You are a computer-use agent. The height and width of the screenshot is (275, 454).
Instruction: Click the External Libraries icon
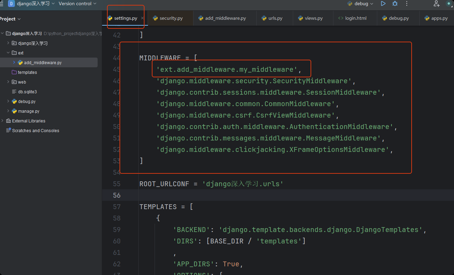[8, 121]
